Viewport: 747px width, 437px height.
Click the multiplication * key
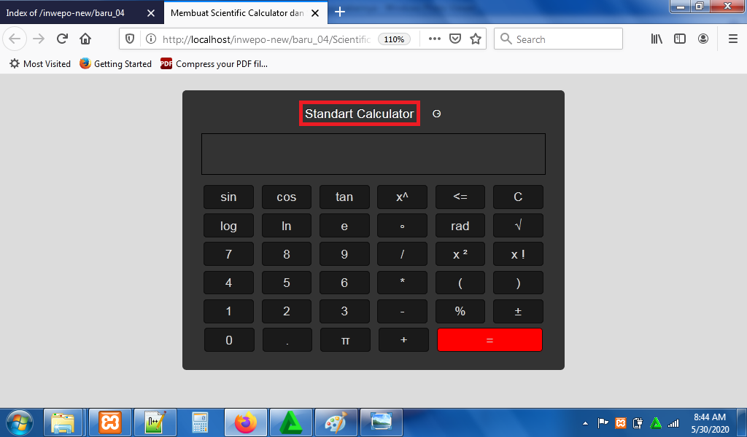(x=402, y=283)
